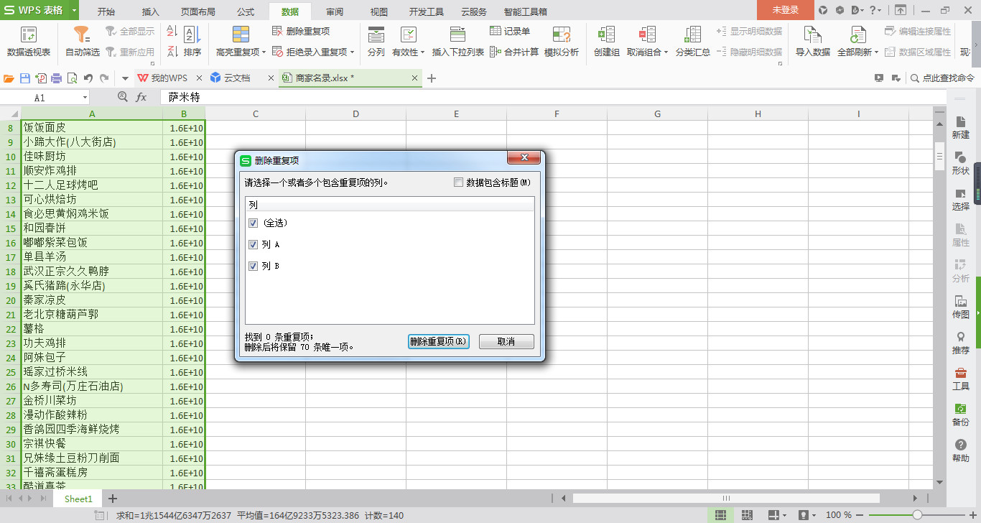Click 备份 backup in right sidebar
The image size is (981, 523).
click(961, 415)
